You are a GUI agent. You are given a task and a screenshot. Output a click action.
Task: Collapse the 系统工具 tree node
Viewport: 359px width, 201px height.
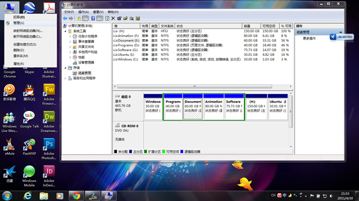(65, 31)
